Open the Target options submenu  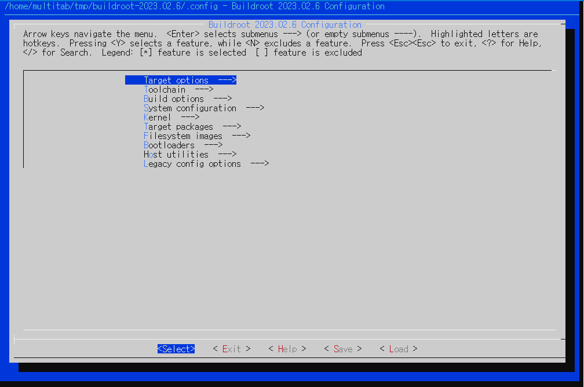(181, 80)
